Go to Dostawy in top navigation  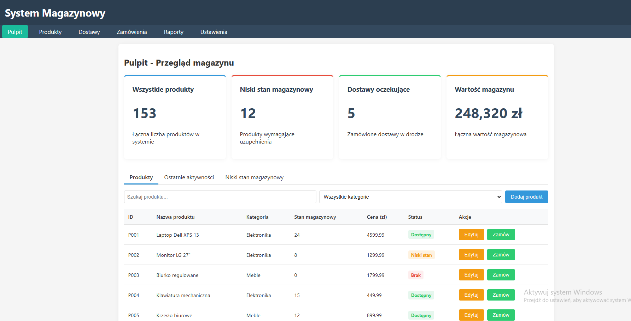pyautogui.click(x=89, y=32)
